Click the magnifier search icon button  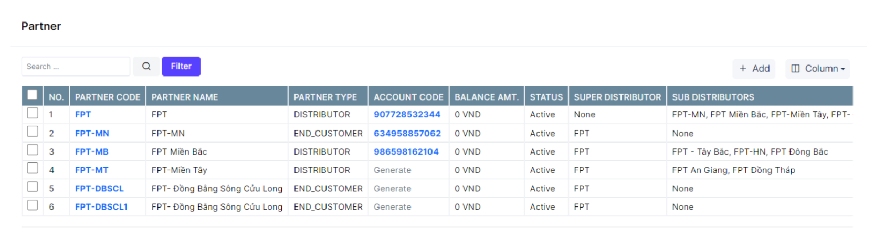click(x=146, y=67)
